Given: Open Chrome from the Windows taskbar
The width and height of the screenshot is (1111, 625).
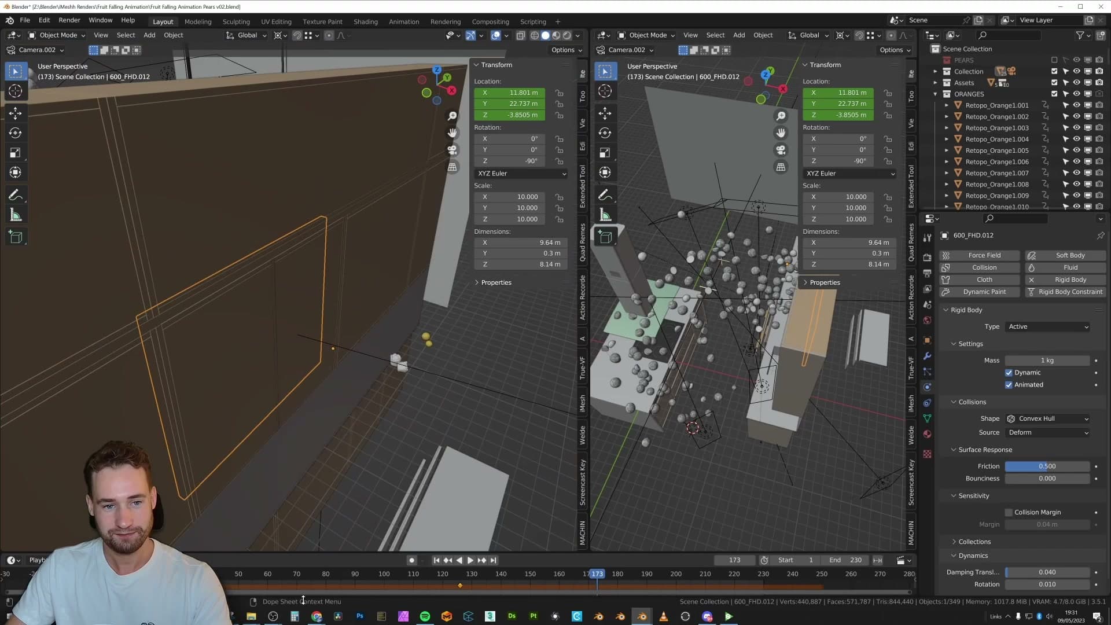Looking at the screenshot, I should 317,616.
